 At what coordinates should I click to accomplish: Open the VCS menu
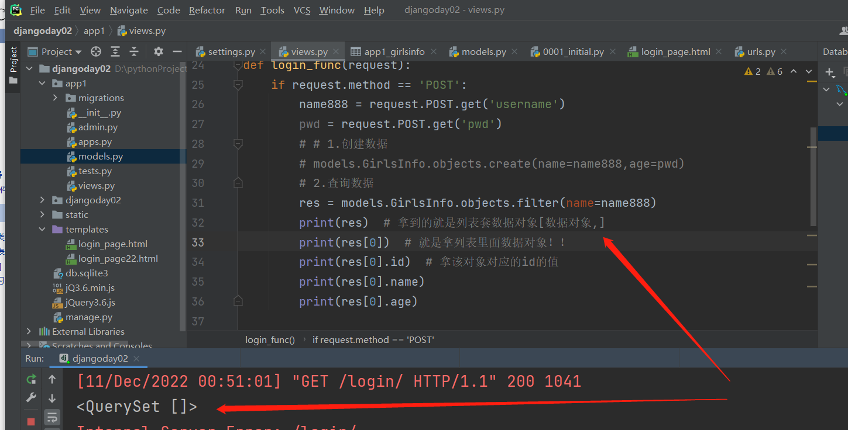click(302, 10)
